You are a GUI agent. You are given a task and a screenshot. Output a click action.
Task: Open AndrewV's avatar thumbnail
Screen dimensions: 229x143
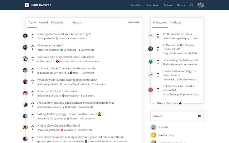[25, 82]
